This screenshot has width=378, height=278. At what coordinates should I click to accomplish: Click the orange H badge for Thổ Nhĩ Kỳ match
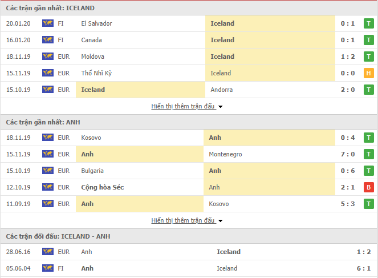click(x=369, y=73)
